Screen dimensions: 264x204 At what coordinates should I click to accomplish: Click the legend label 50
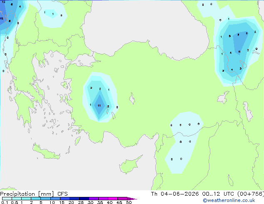[129, 202]
